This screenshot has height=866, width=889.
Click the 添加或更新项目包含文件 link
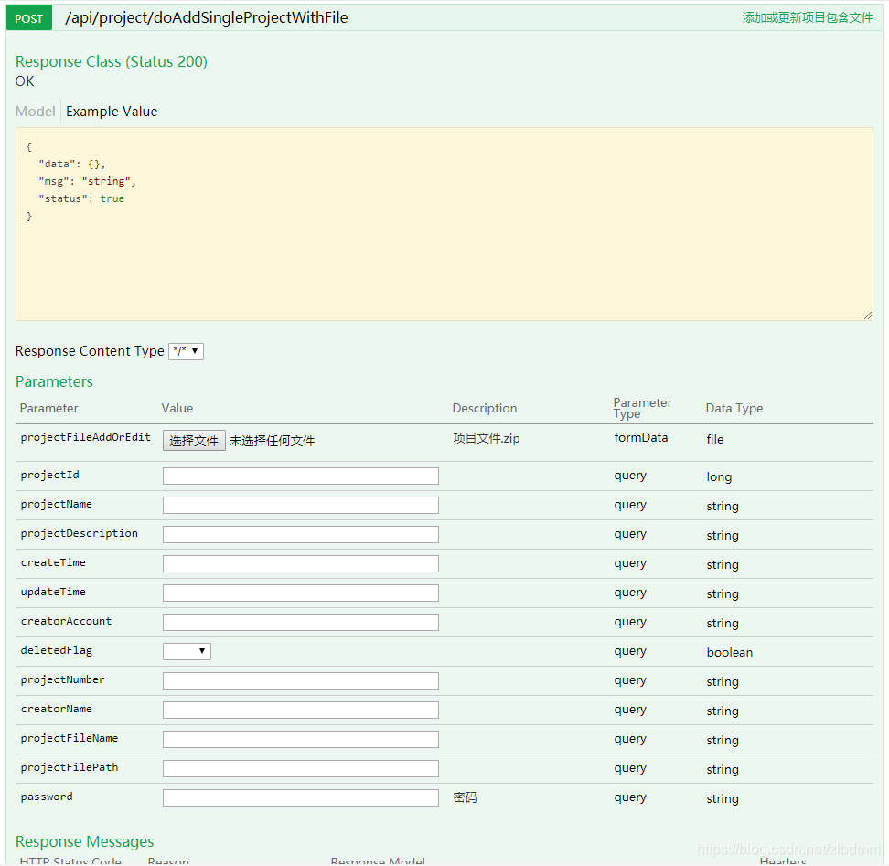click(808, 16)
